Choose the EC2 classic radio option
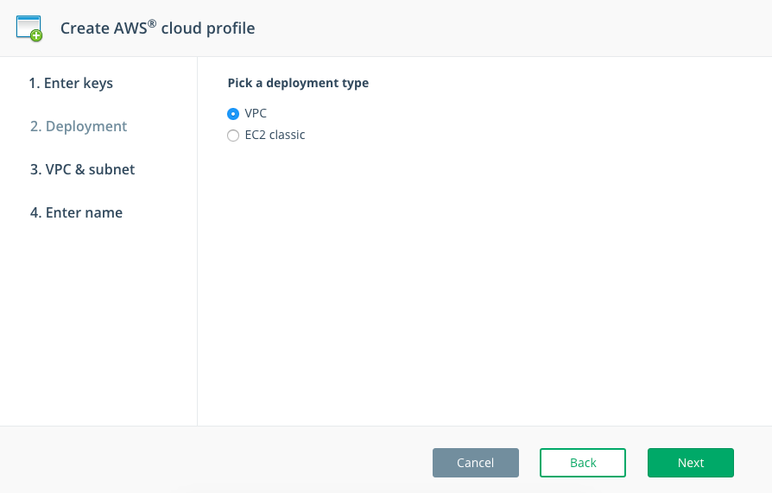This screenshot has width=772, height=493. [233, 136]
